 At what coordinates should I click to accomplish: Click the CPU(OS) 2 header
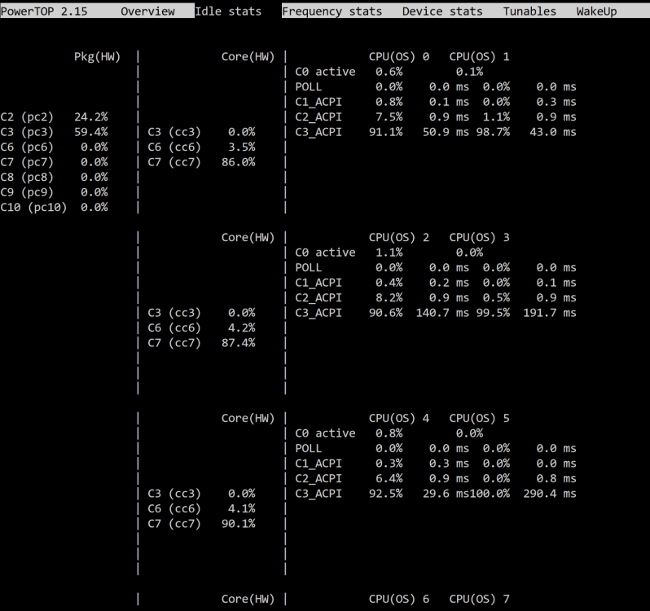(x=399, y=238)
